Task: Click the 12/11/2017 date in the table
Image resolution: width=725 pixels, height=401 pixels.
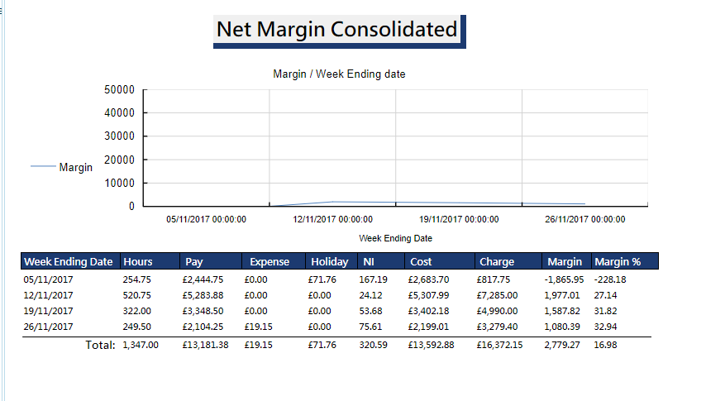Action: click(x=49, y=295)
